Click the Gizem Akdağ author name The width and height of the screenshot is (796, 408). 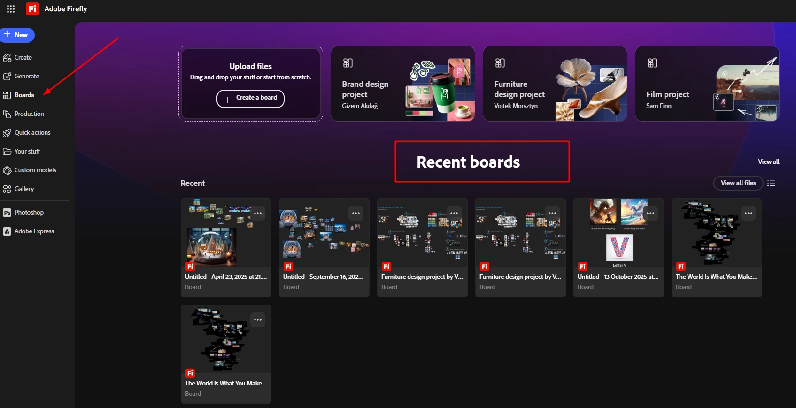point(360,106)
